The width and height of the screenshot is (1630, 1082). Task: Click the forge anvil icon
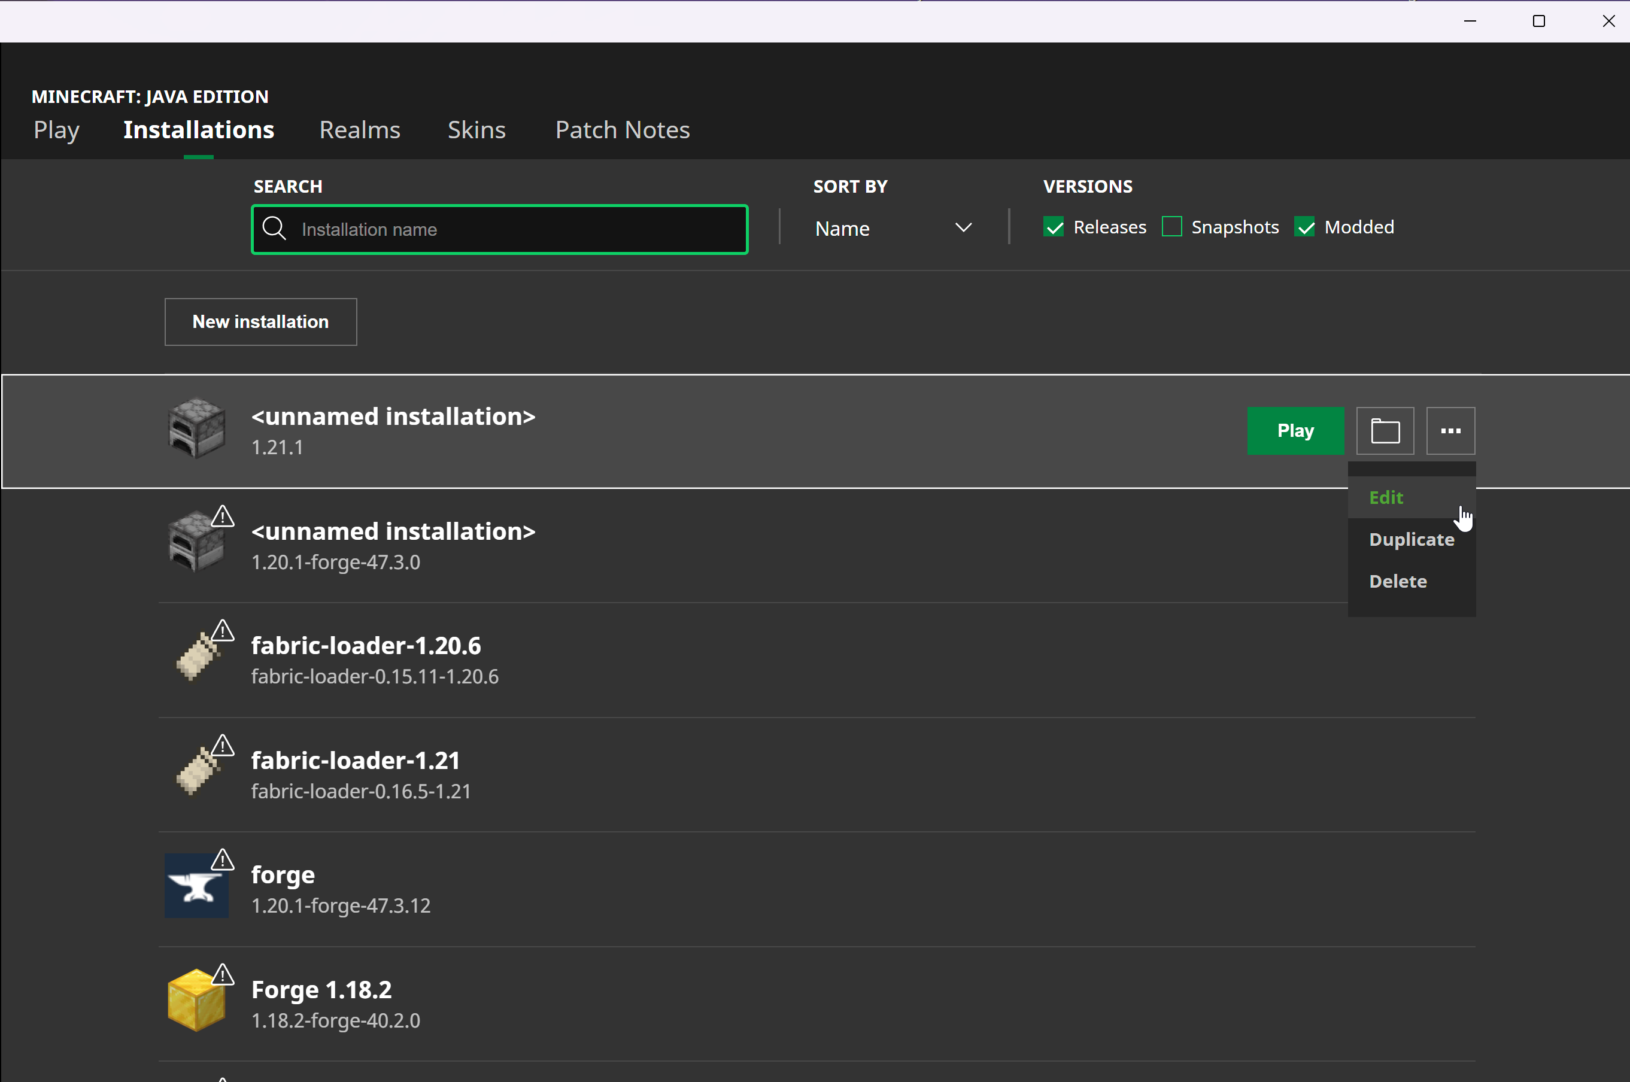click(197, 885)
